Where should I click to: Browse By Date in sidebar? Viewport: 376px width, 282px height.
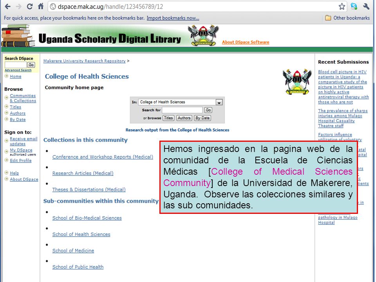pos(18,119)
